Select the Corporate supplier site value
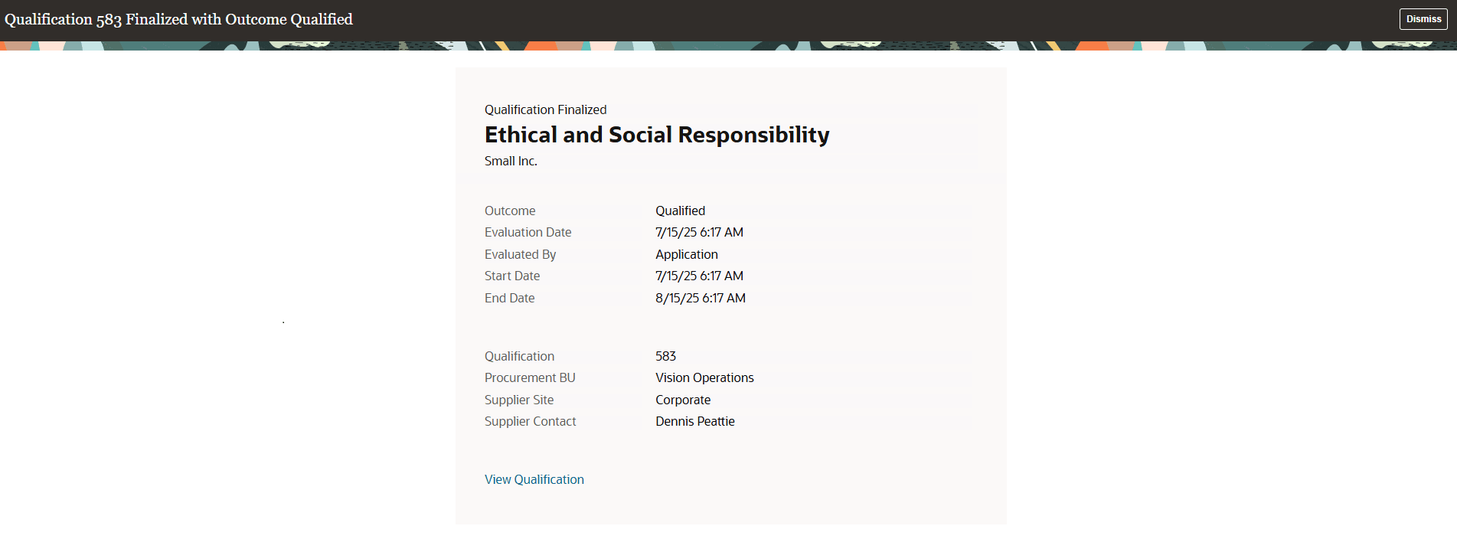The image size is (1457, 539). pos(683,400)
